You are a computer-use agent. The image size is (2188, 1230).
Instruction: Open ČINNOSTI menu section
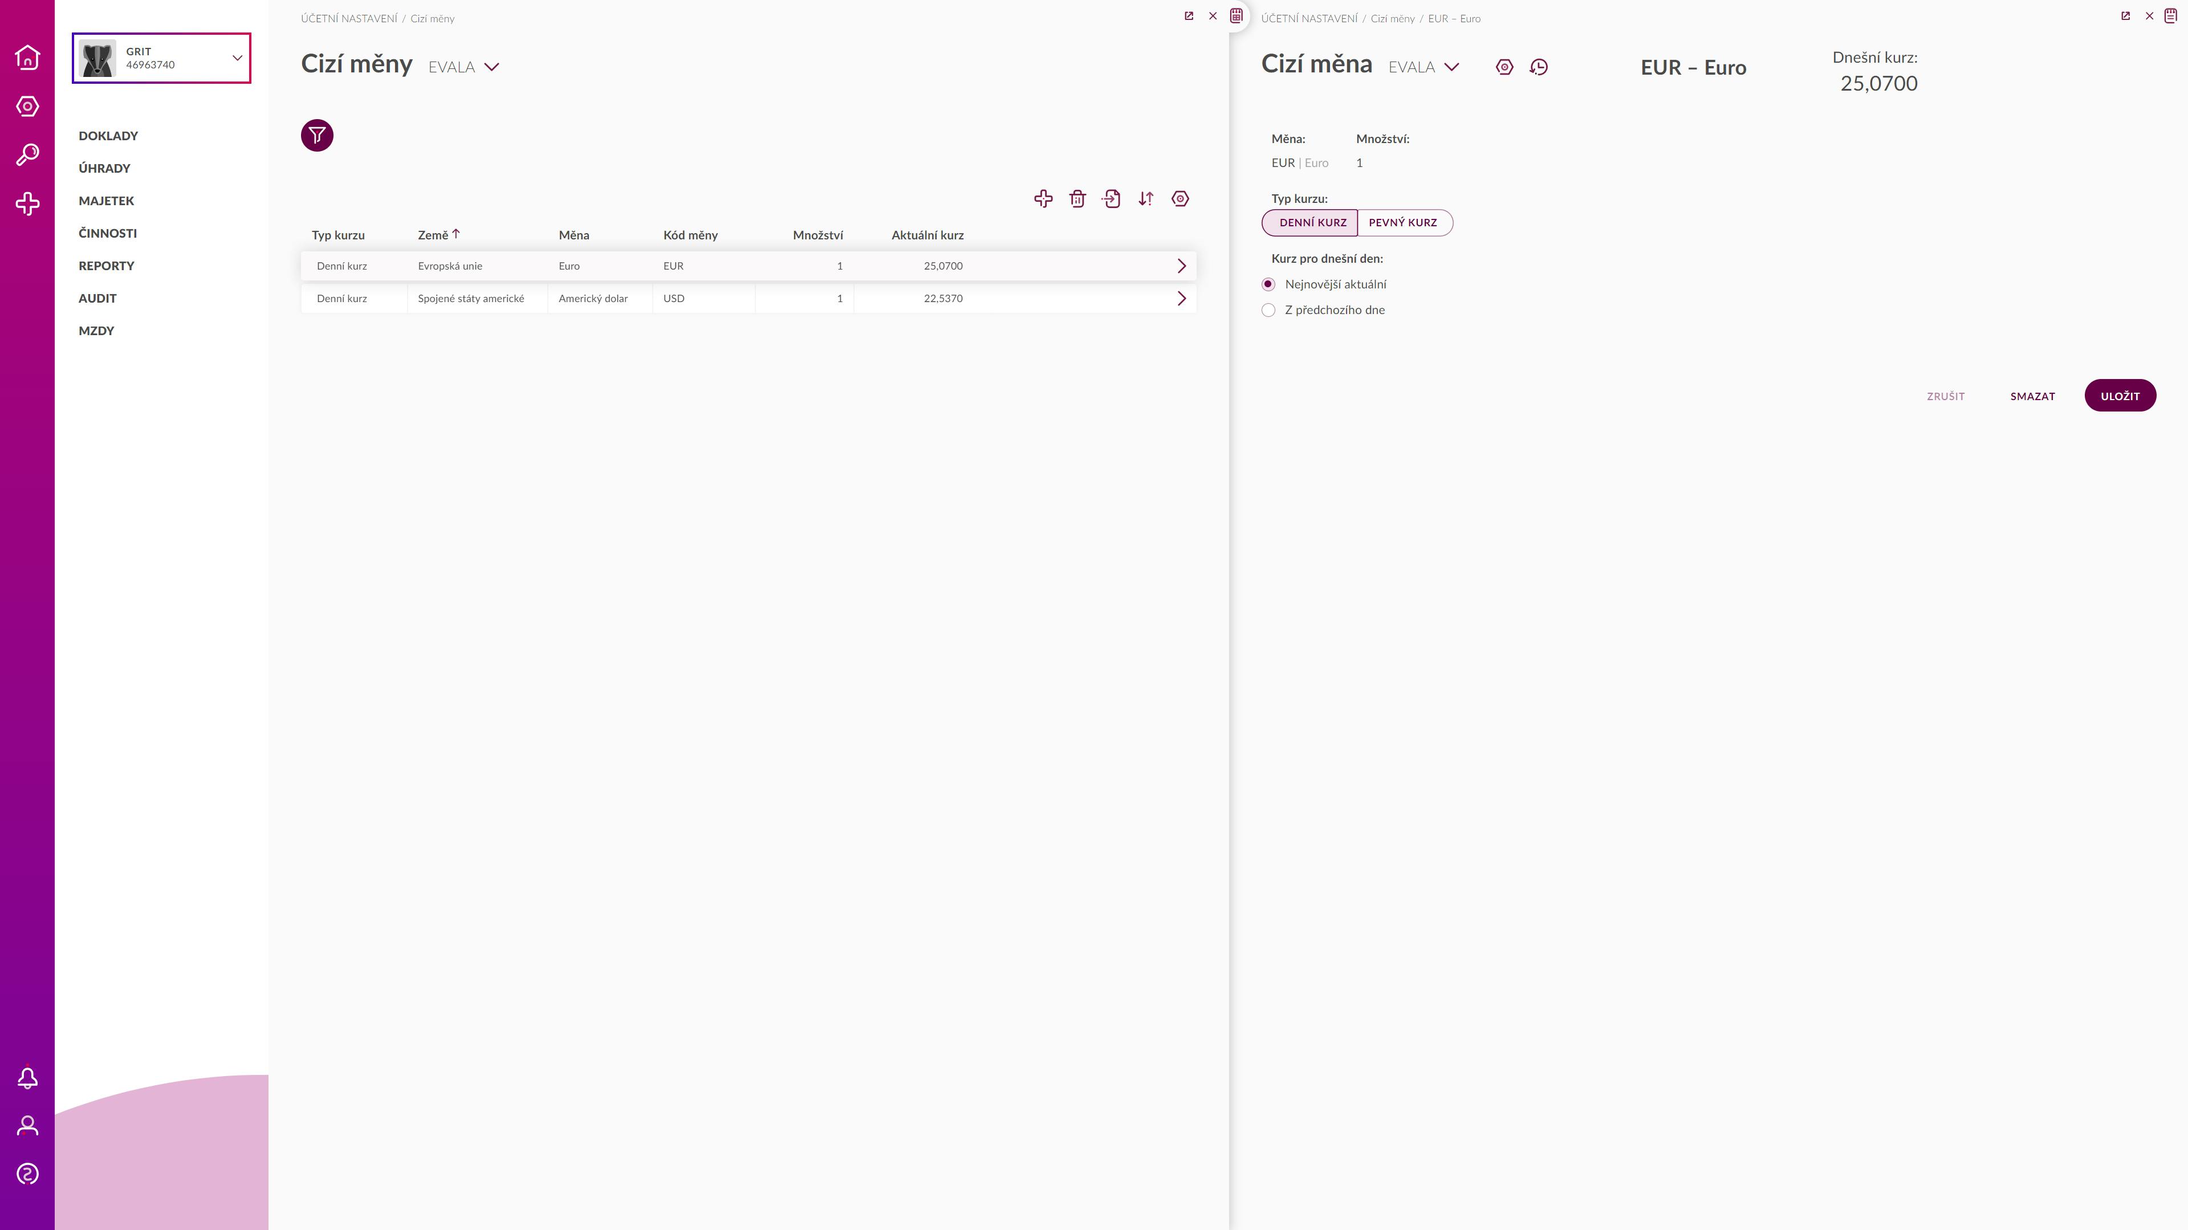coord(107,233)
